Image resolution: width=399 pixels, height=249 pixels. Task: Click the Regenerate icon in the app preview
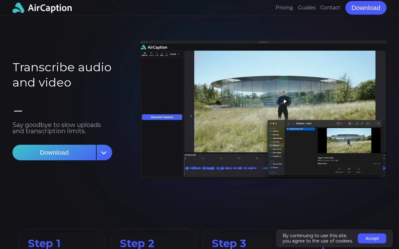[x=145, y=54]
